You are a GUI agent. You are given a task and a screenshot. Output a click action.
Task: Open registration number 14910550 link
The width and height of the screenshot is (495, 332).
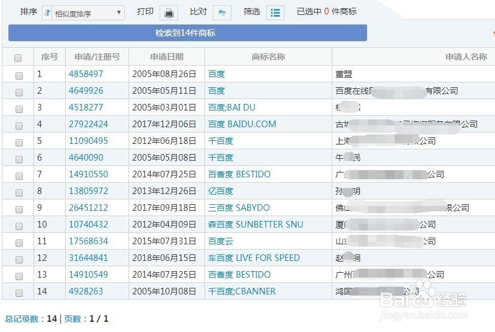click(x=88, y=174)
